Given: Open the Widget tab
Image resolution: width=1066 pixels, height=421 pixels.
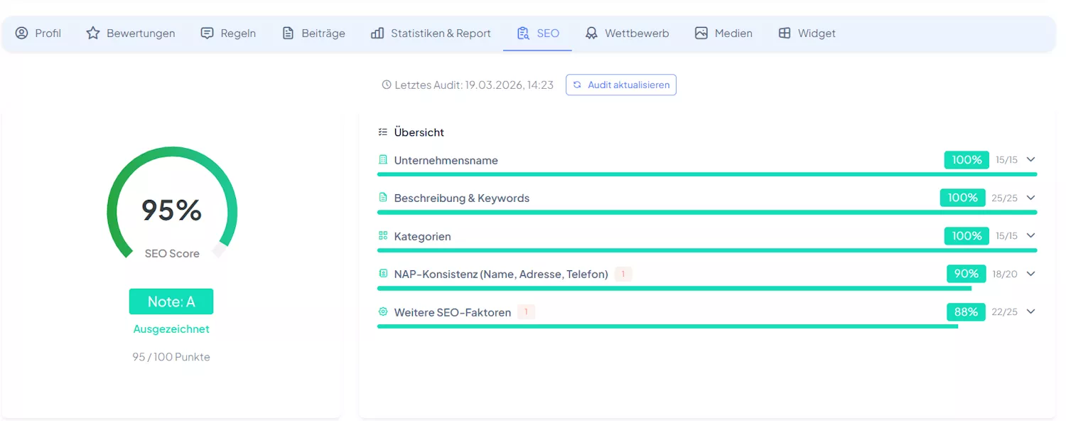Looking at the screenshot, I should pyautogui.click(x=807, y=33).
